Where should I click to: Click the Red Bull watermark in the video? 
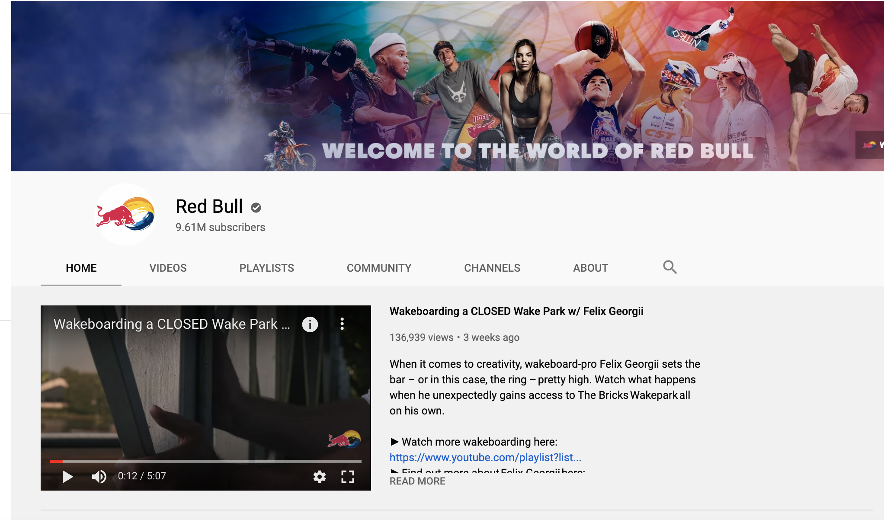pos(344,439)
